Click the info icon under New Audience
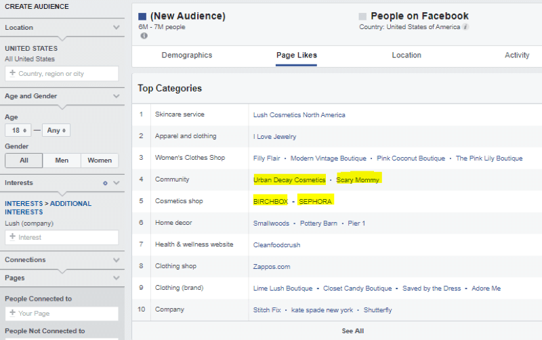The image size is (542, 340). pos(144,36)
